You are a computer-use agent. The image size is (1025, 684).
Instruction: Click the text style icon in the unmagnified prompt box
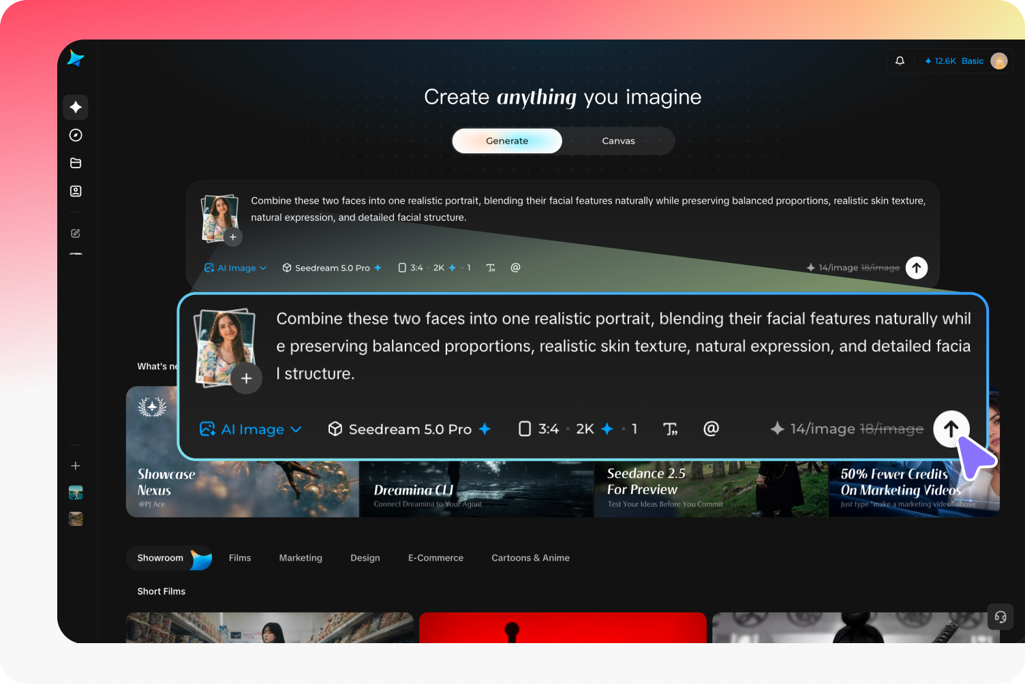(491, 268)
